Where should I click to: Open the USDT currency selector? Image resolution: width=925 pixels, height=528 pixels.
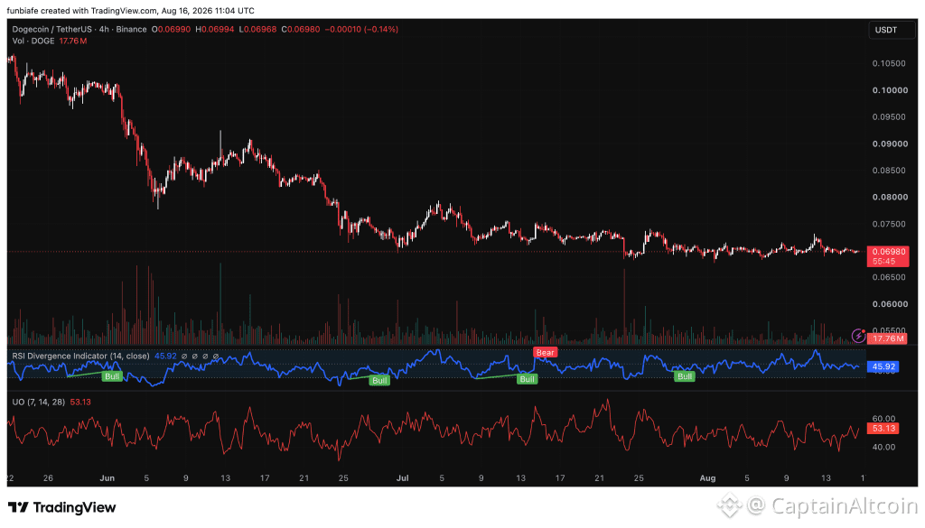point(892,30)
